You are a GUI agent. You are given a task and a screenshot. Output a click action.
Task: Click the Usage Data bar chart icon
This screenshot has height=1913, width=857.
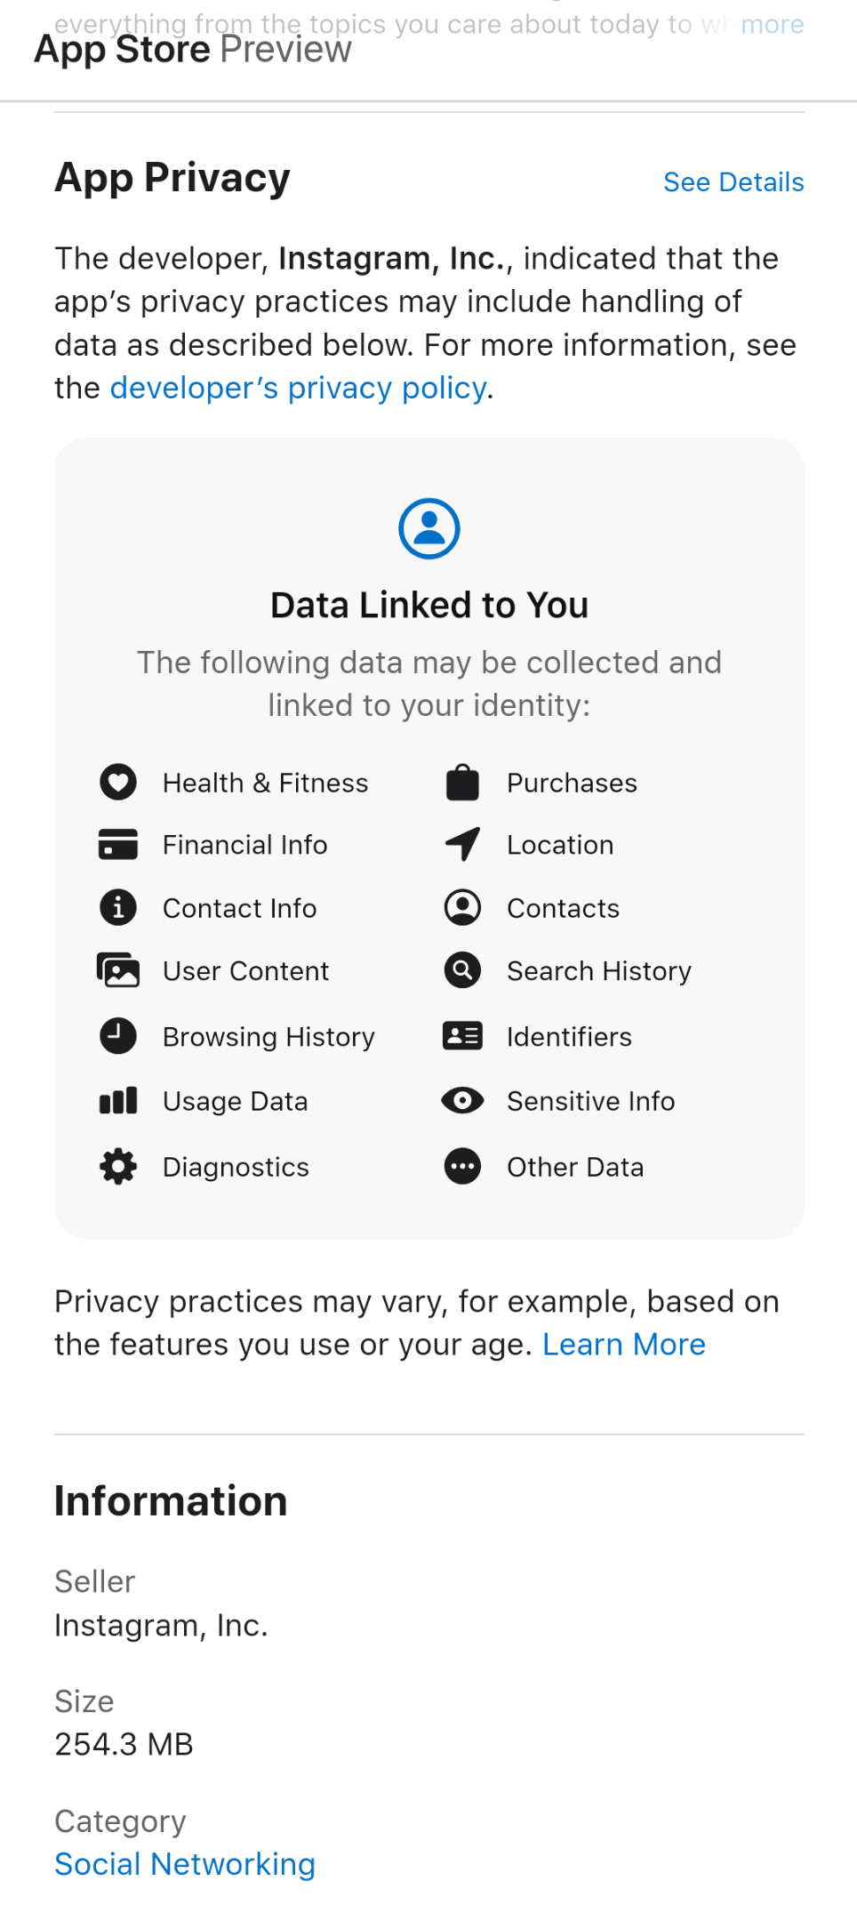118,1101
